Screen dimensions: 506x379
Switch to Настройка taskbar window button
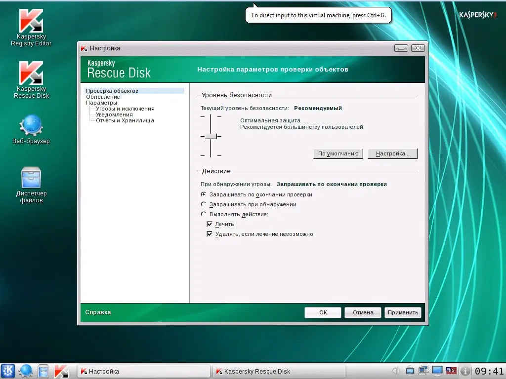coord(144,371)
